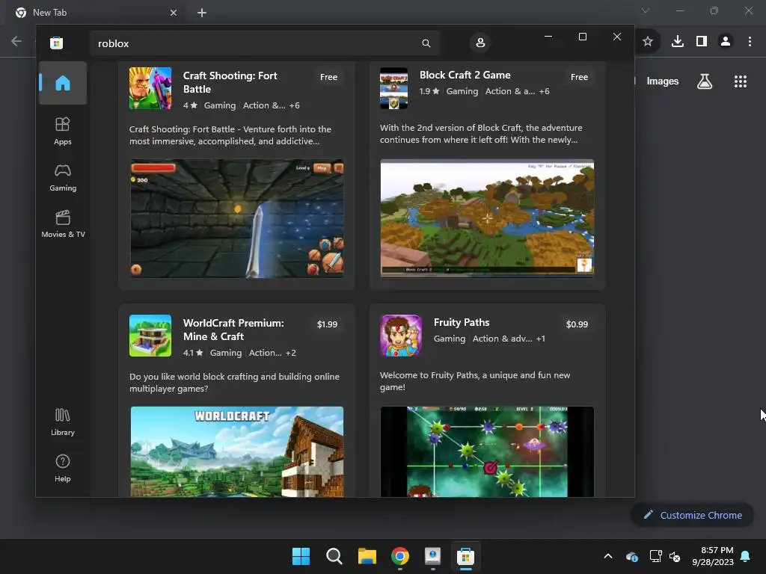Open taskbar Search
Viewport: 766px width, 574px height.
pos(334,556)
